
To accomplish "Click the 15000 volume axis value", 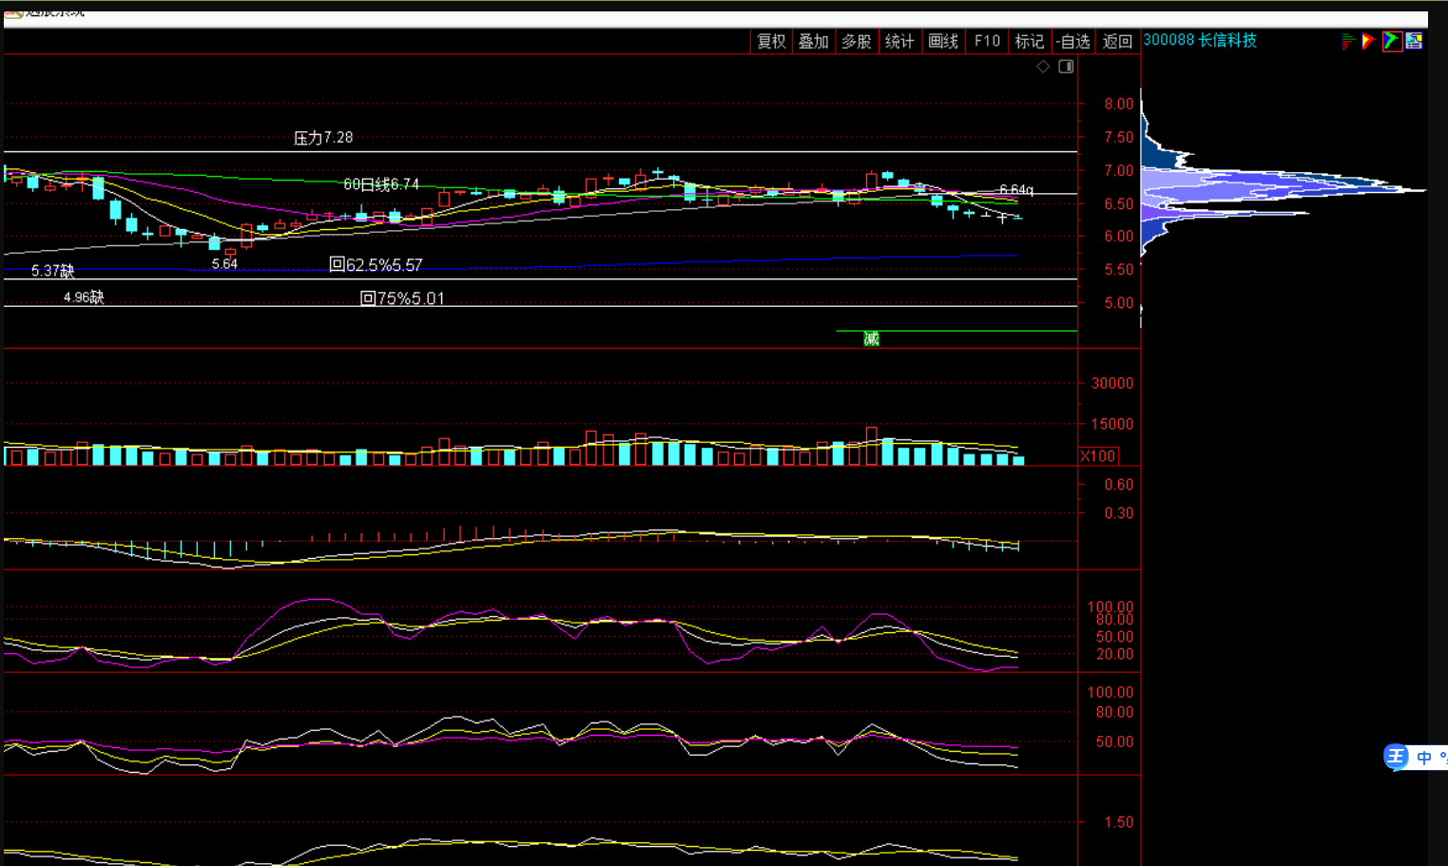I will point(1112,424).
